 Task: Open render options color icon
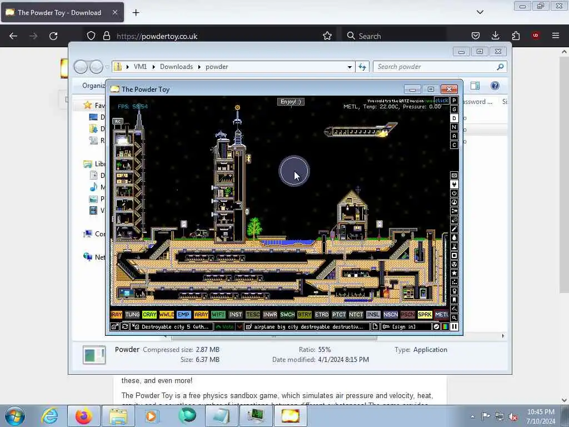click(x=445, y=327)
